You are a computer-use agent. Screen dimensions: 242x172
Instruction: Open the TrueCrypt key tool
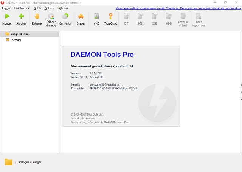click(x=110, y=16)
